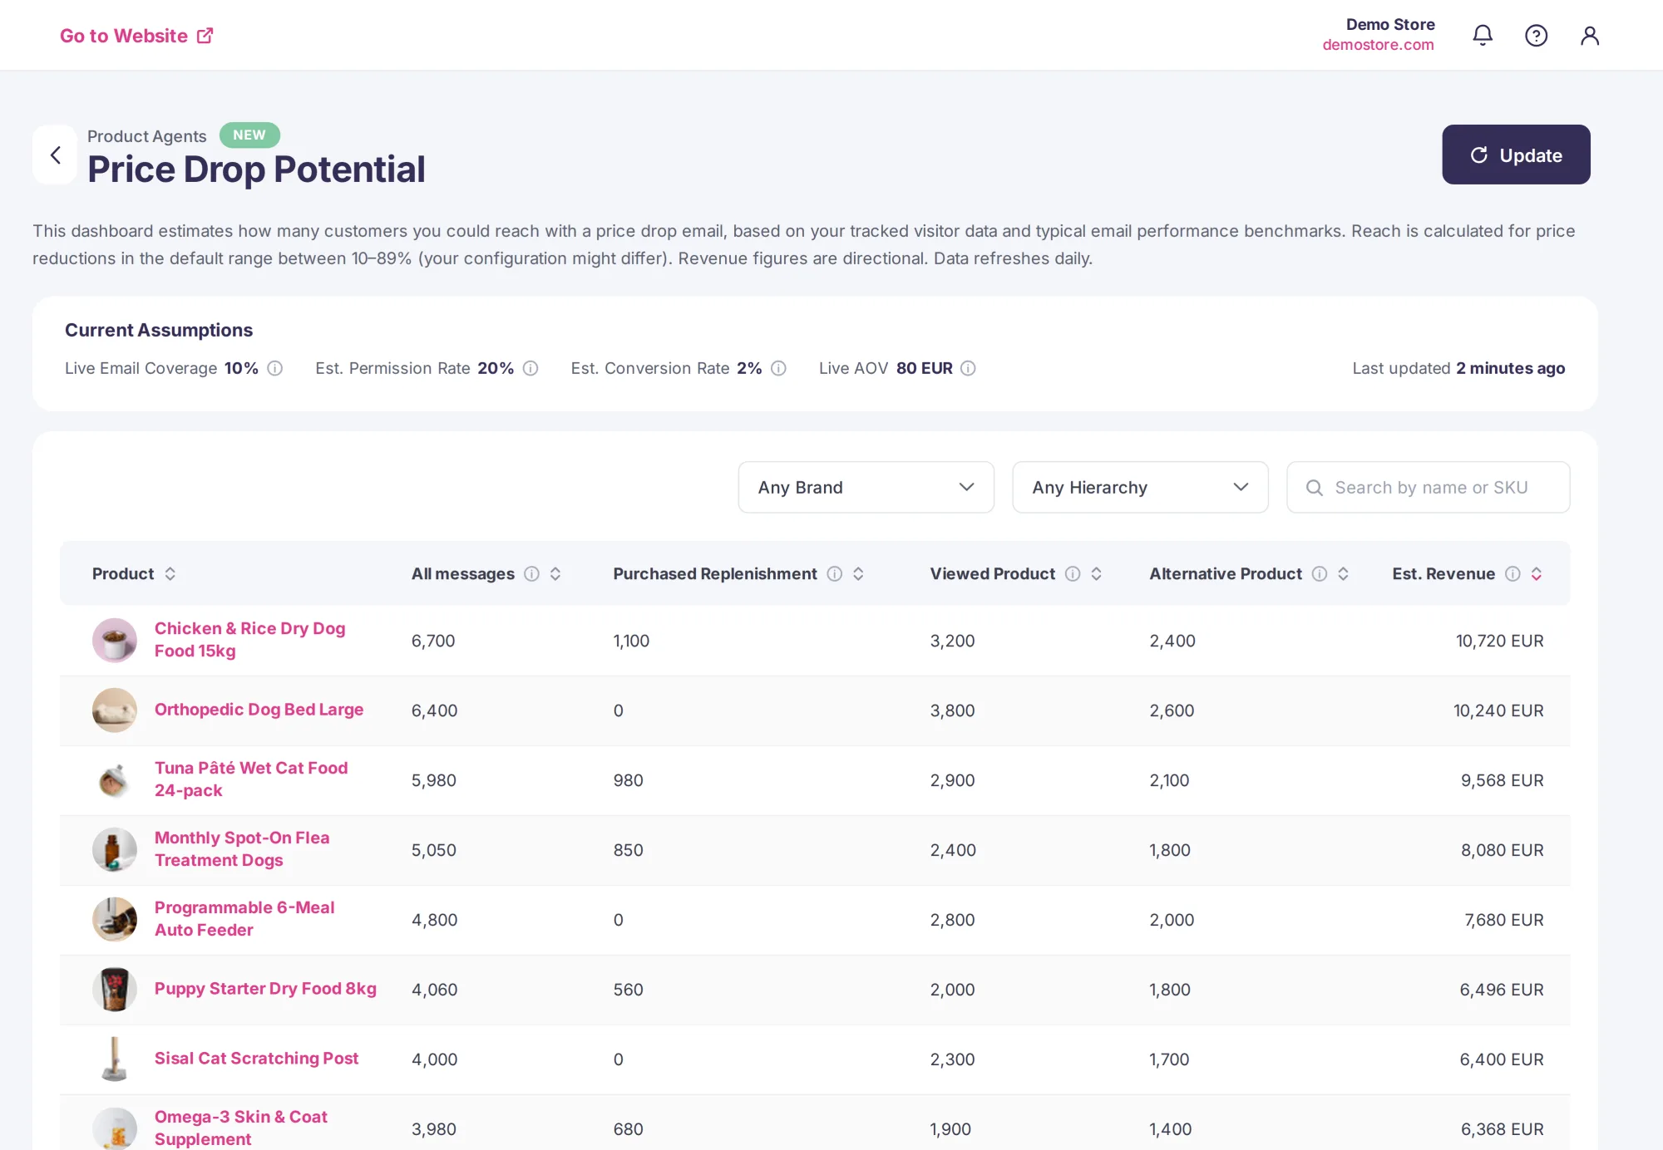Viewport: 1663px width, 1150px height.
Task: Click the Update refresh button
Action: coord(1516,155)
